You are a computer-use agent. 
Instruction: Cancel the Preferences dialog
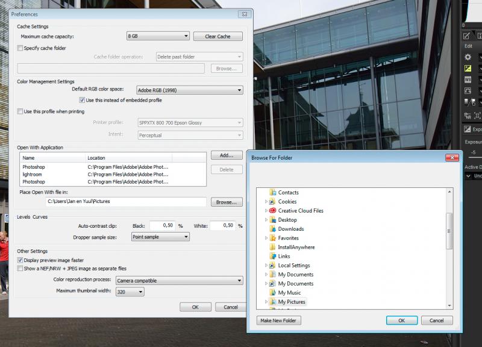tap(231, 307)
